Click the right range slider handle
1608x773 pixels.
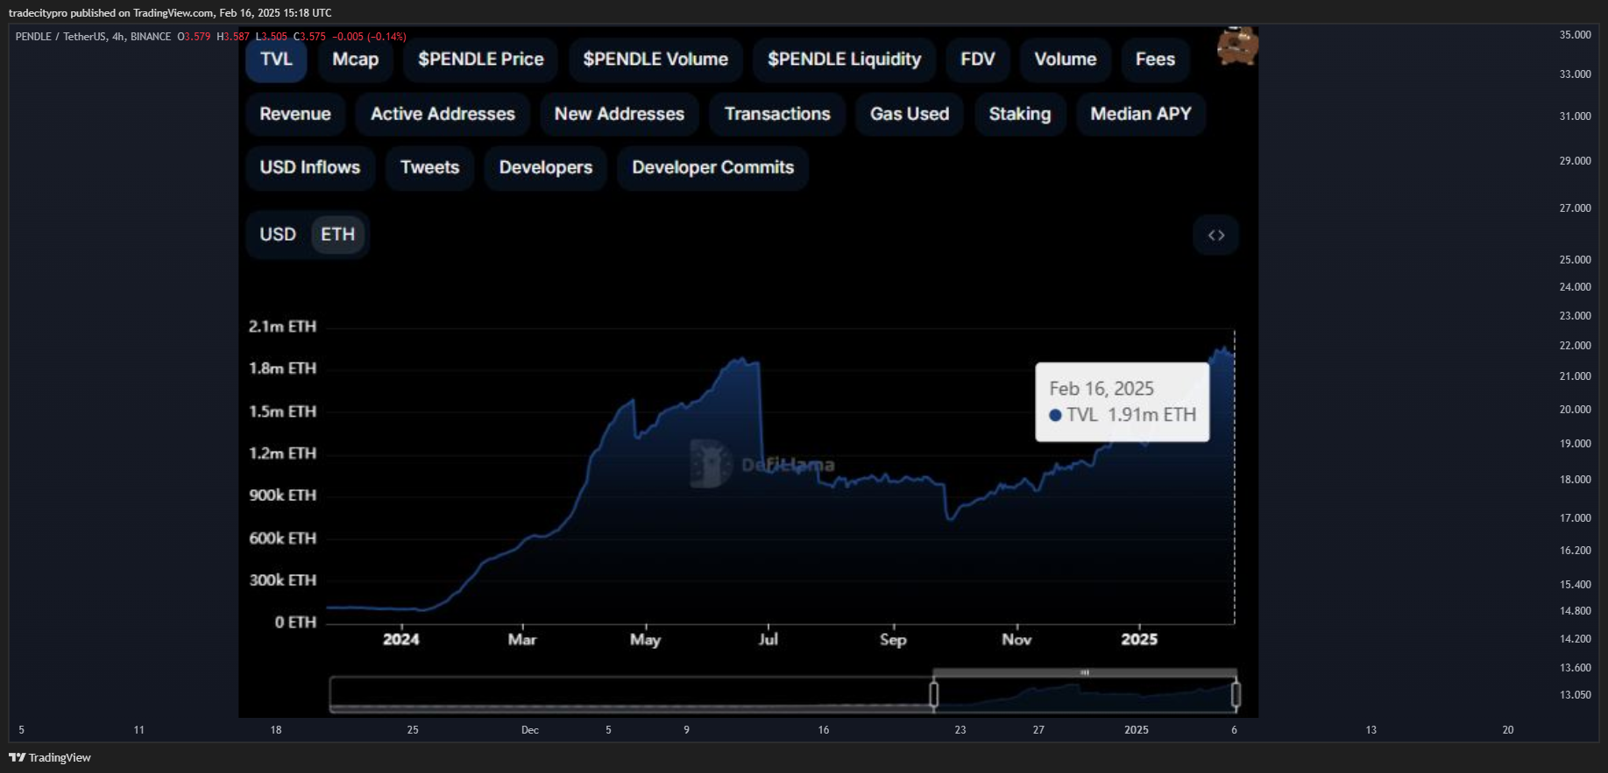[x=1236, y=694]
